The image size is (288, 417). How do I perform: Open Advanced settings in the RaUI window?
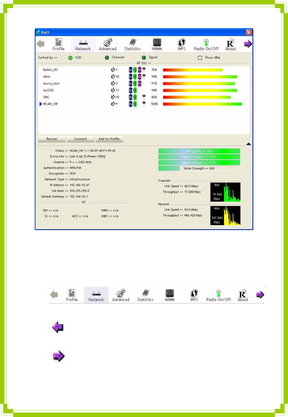[x=108, y=44]
